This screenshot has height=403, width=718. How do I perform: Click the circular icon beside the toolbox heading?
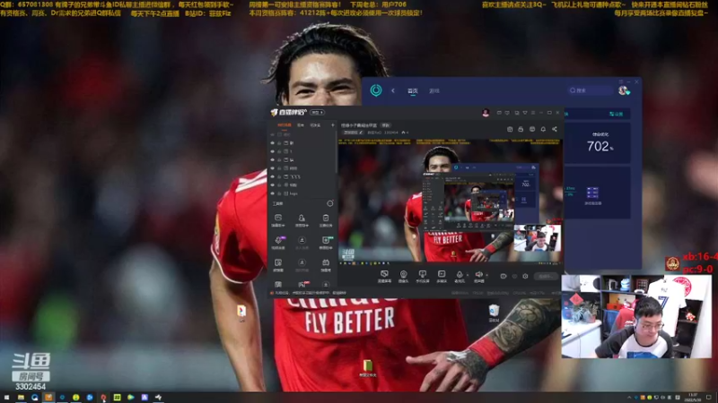329,203
